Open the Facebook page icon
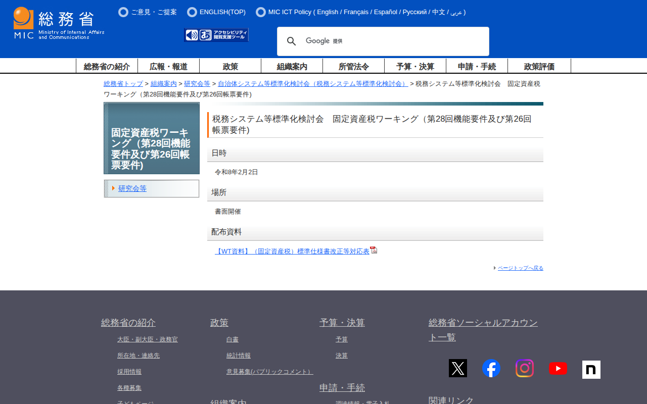The image size is (647, 404). pyautogui.click(x=491, y=368)
